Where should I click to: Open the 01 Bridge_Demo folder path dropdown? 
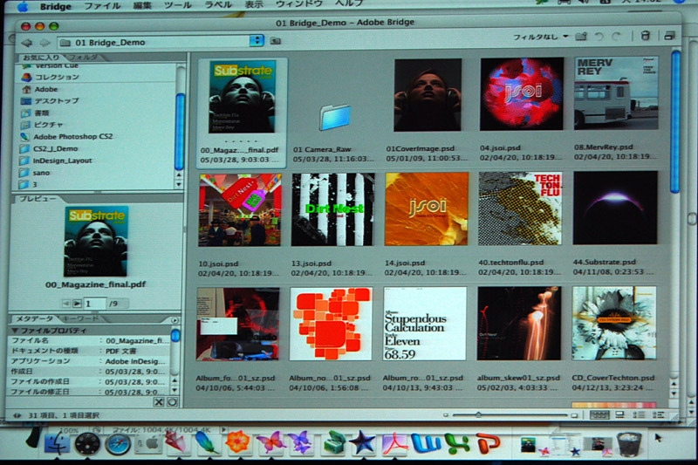[257, 40]
